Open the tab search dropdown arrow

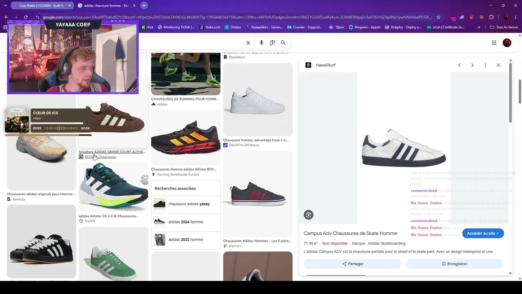coord(5,5)
